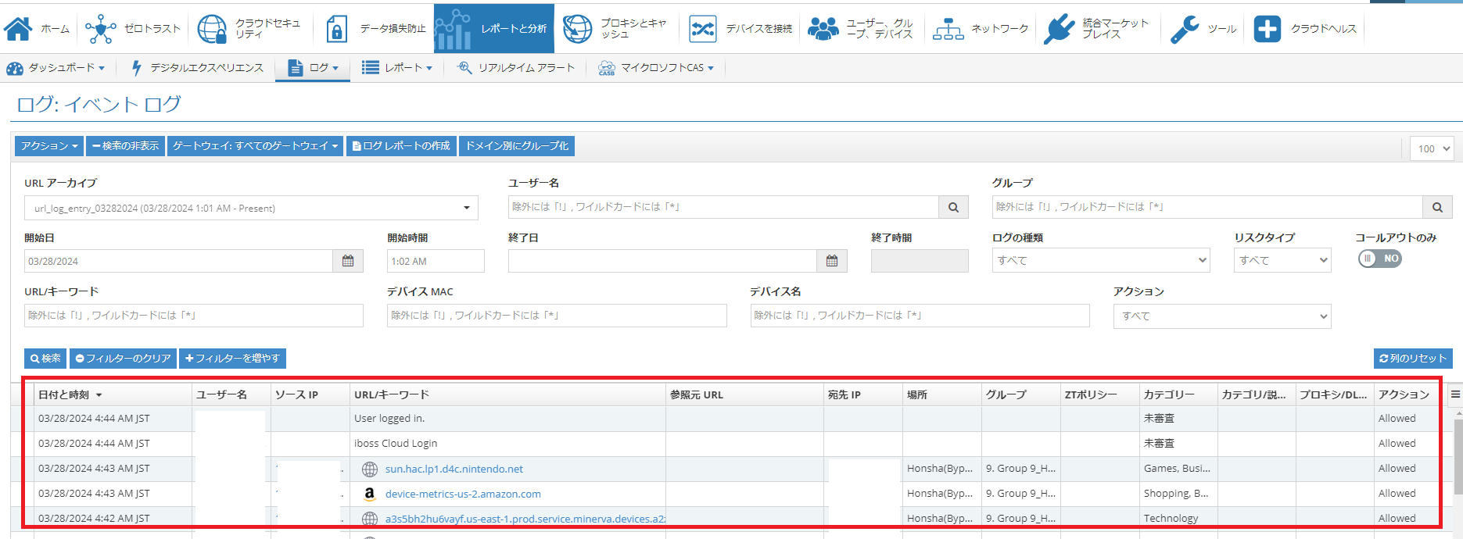The image size is (1463, 539).
Task: Click the create log report button
Action: 401,146
